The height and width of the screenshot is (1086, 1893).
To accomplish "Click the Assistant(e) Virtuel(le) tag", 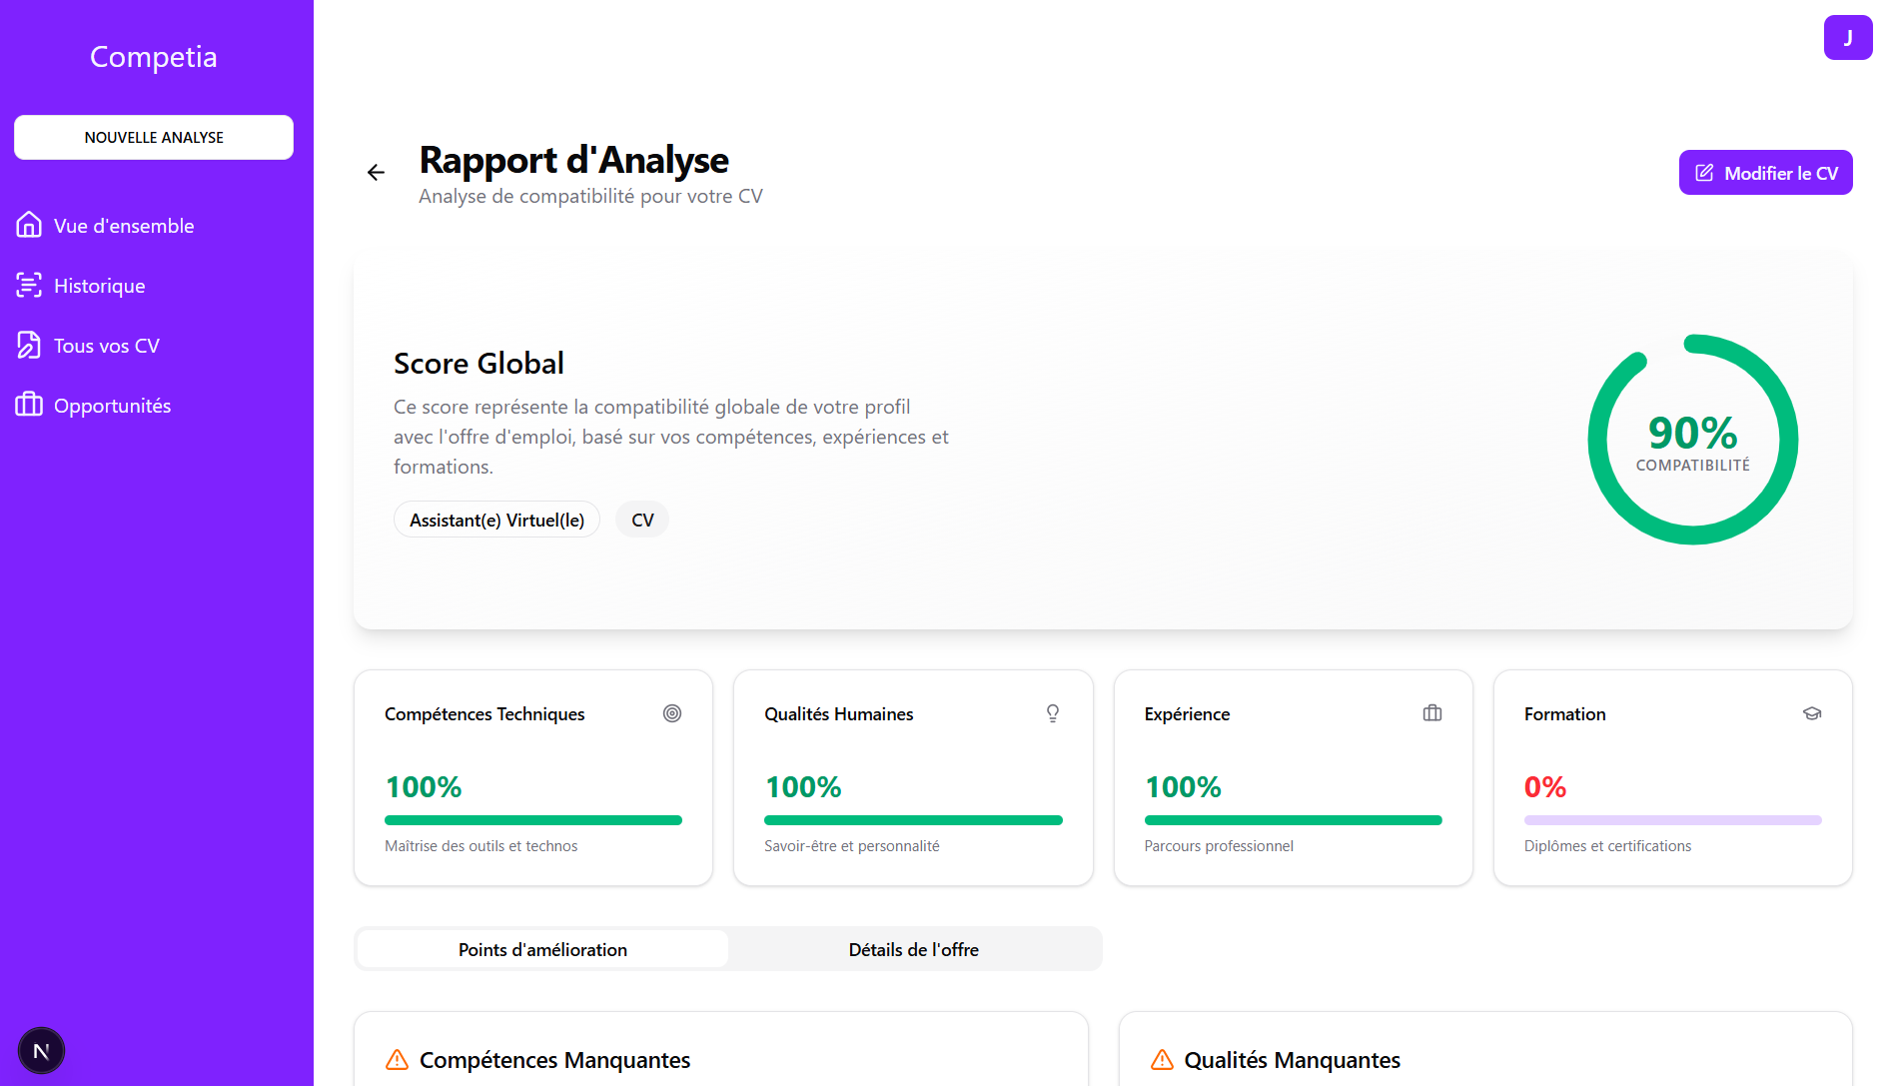I will pos(496,520).
